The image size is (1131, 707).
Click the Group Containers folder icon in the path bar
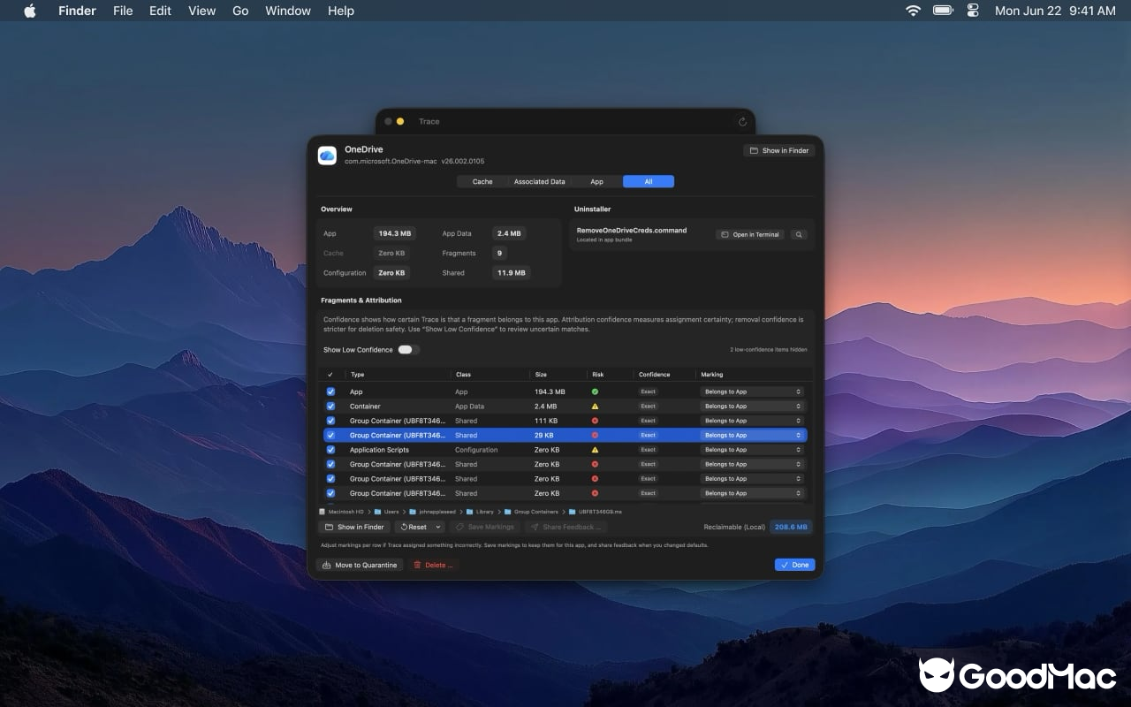click(508, 512)
